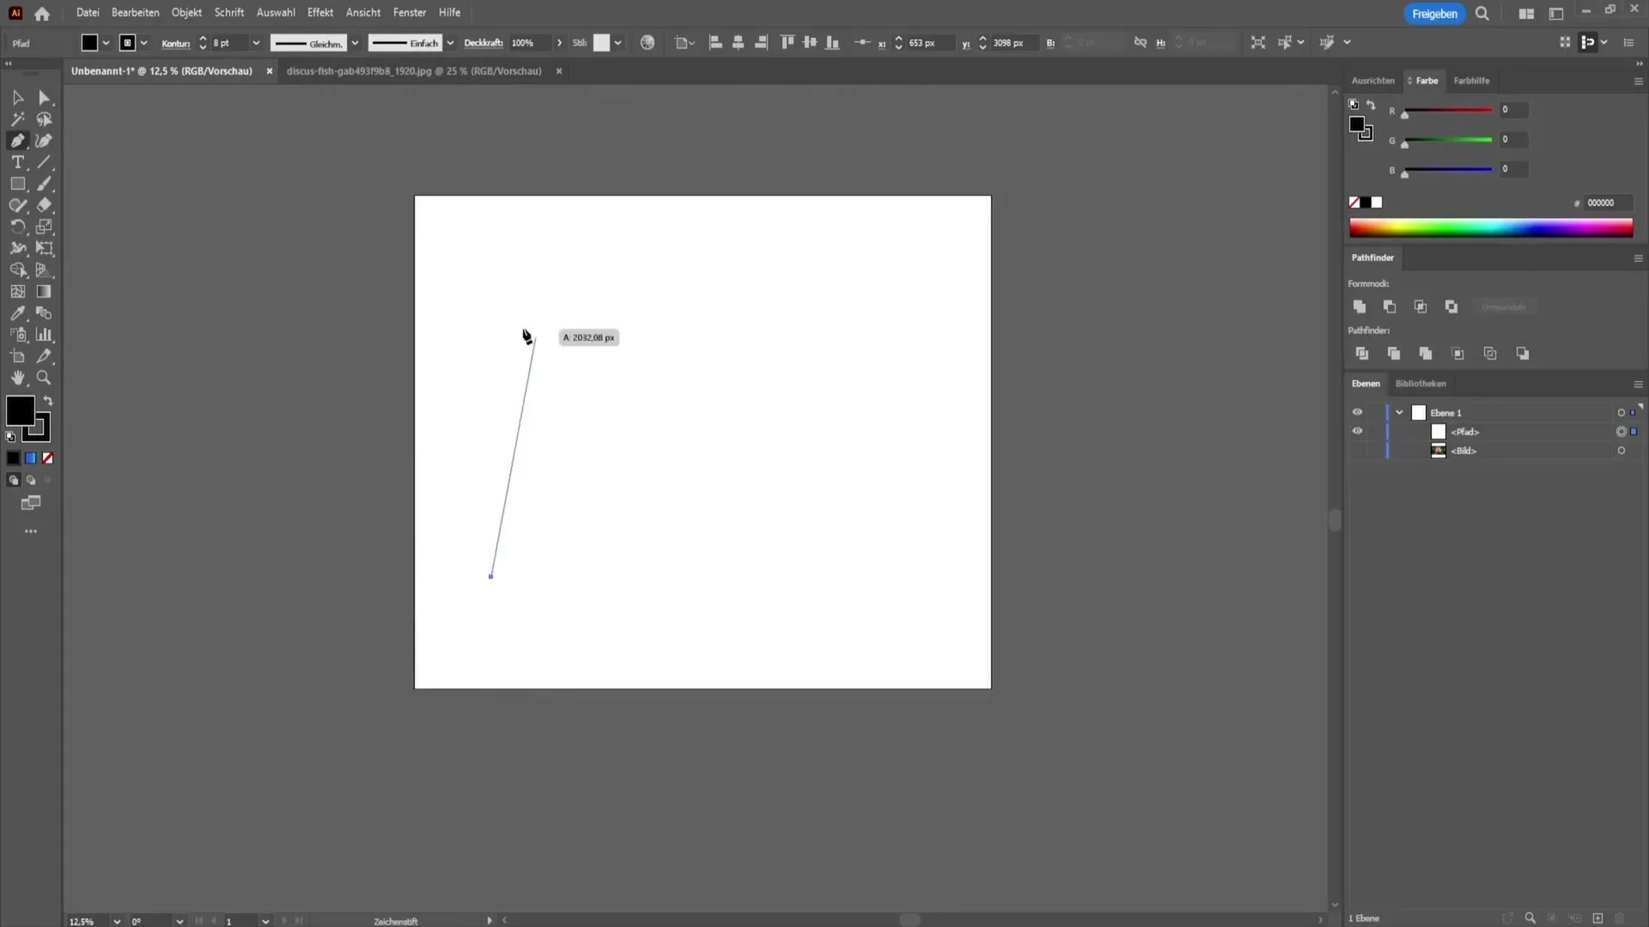1649x927 pixels.
Task: Select the Zoom tool
Action: (x=45, y=378)
